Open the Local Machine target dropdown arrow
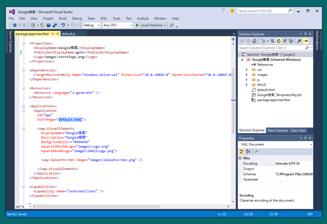 coord(165,25)
